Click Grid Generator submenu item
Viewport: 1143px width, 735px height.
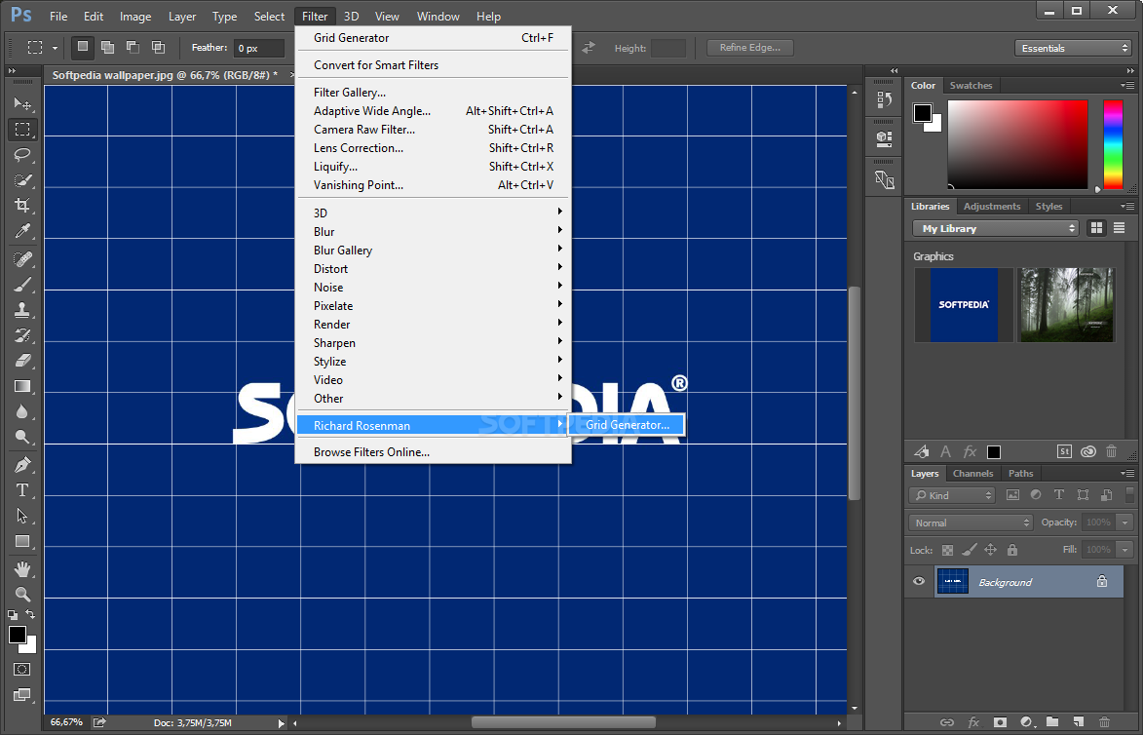click(627, 424)
